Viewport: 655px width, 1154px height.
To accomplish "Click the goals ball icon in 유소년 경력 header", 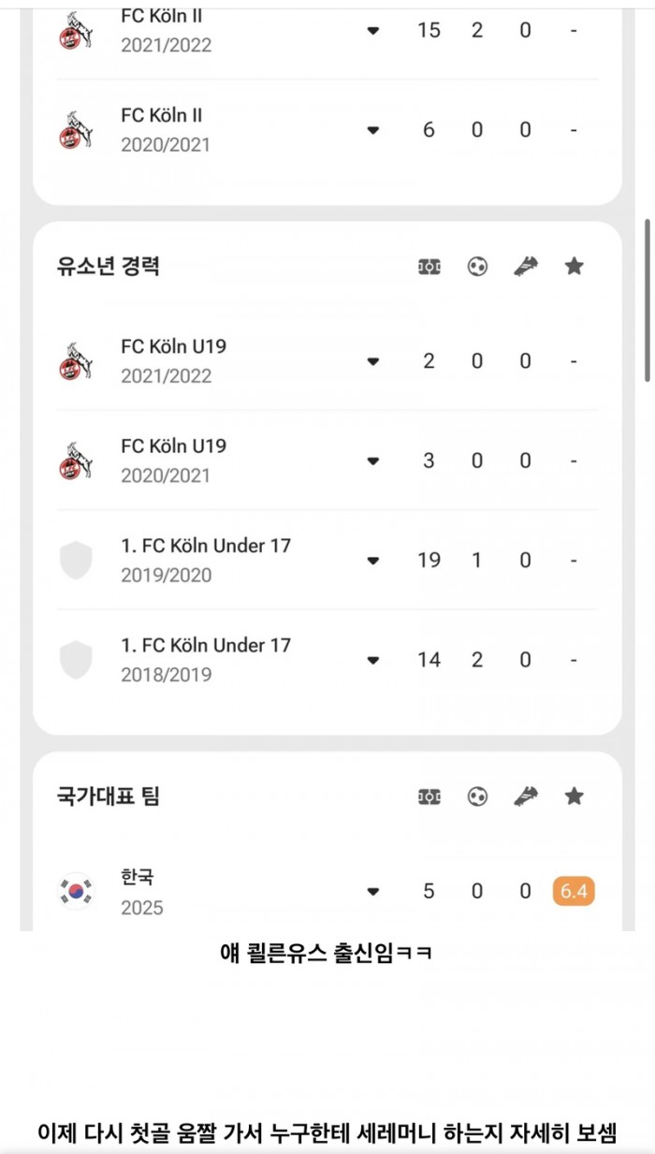I will tap(477, 267).
